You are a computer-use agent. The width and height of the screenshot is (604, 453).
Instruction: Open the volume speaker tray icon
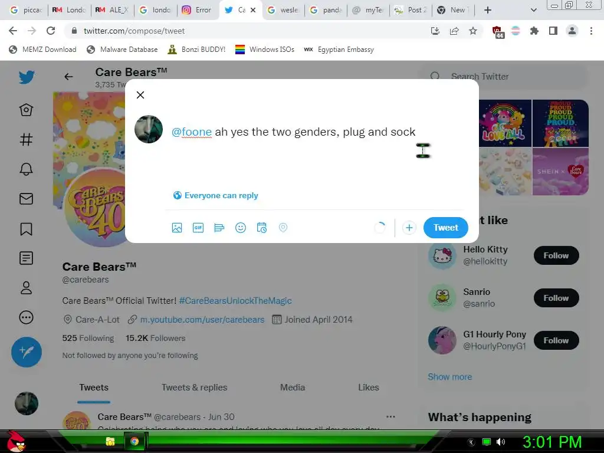pos(501,442)
